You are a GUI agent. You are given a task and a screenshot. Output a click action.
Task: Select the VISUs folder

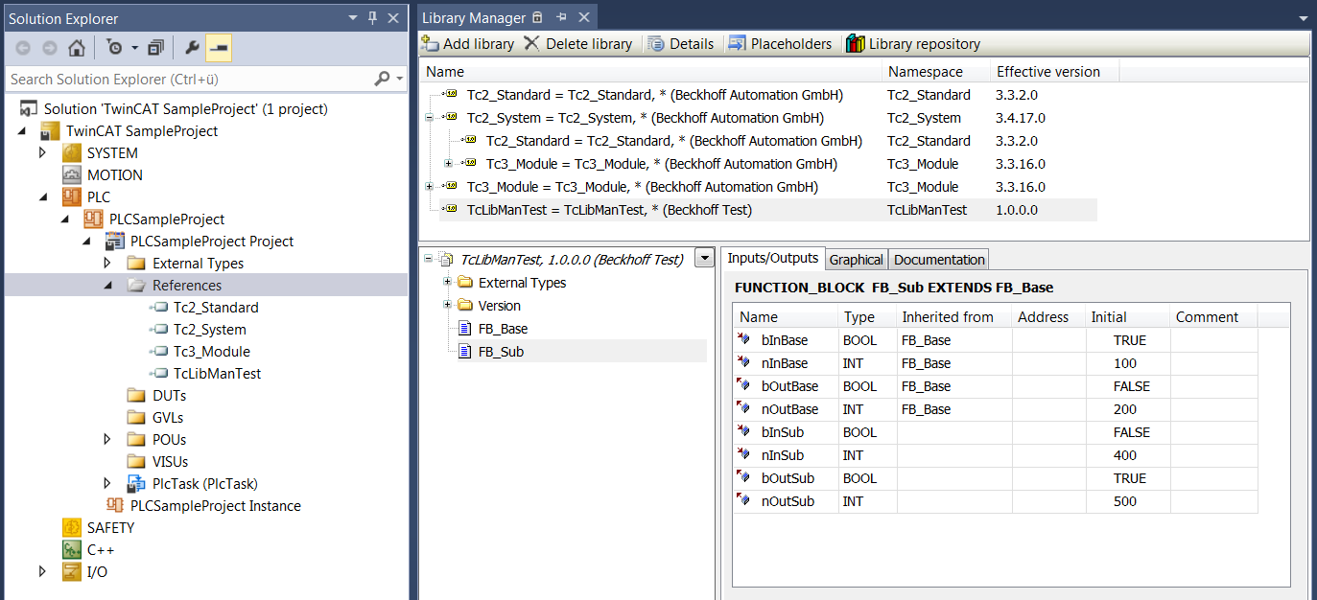pos(170,461)
